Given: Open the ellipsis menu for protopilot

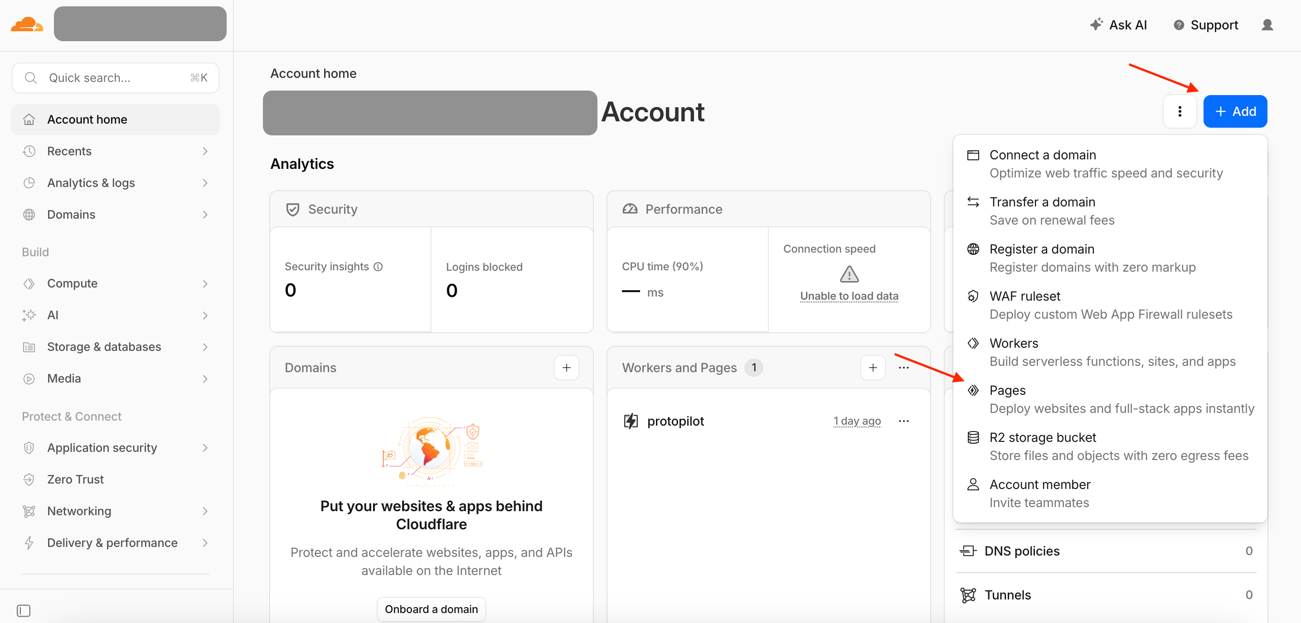Looking at the screenshot, I should point(903,421).
